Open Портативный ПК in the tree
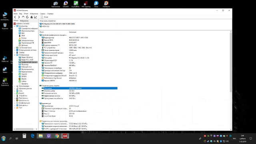Viewport: 256px width, 144px height. tap(26, 43)
